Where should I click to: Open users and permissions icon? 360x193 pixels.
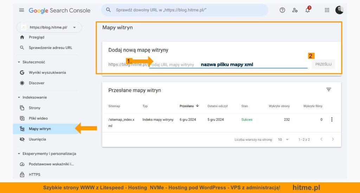[x=295, y=10]
